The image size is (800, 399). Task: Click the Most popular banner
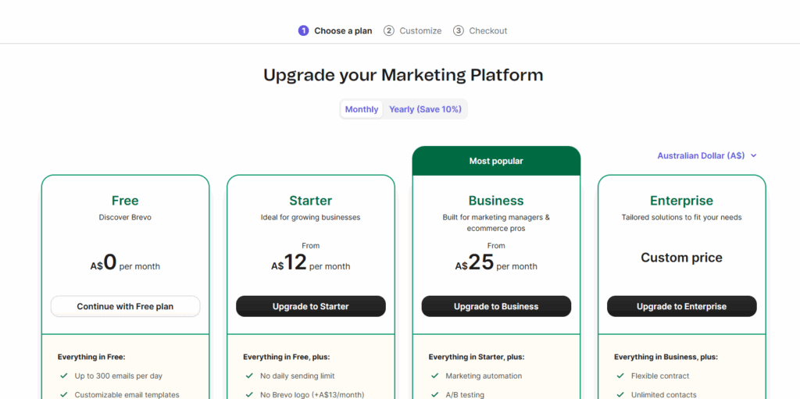(x=496, y=162)
